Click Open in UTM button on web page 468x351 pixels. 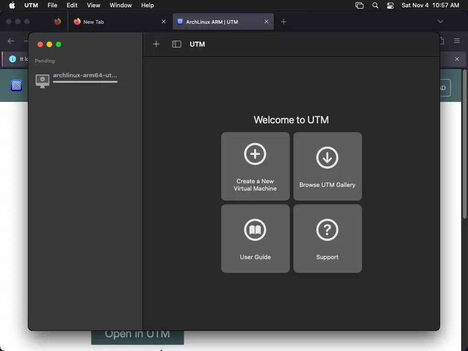pyautogui.click(x=137, y=337)
